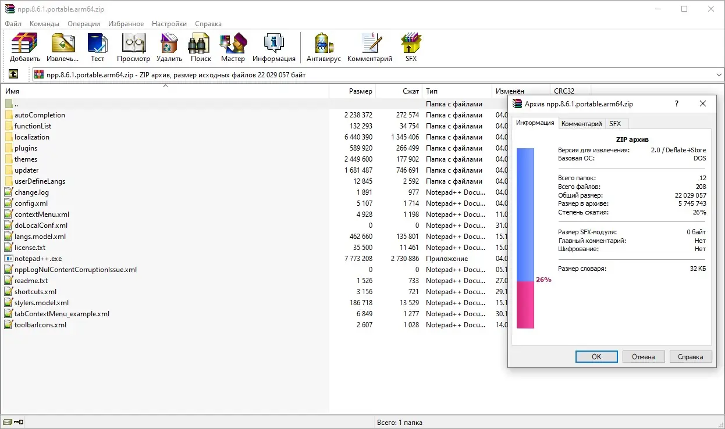Click the Информация toolbar icon

coord(274,44)
